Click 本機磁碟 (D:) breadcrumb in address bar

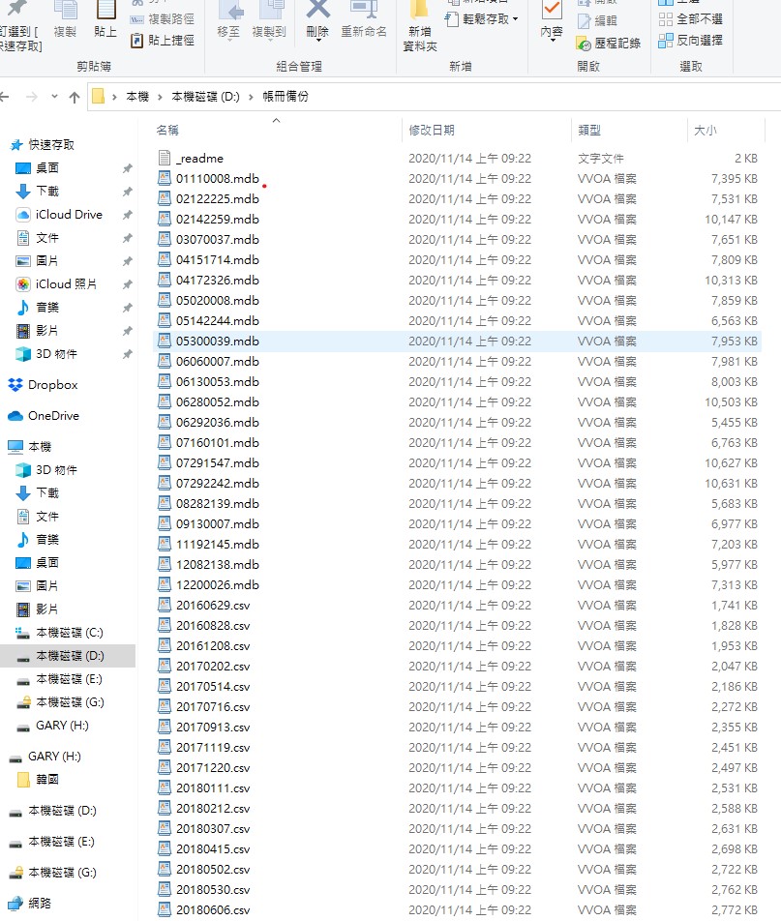(206, 97)
